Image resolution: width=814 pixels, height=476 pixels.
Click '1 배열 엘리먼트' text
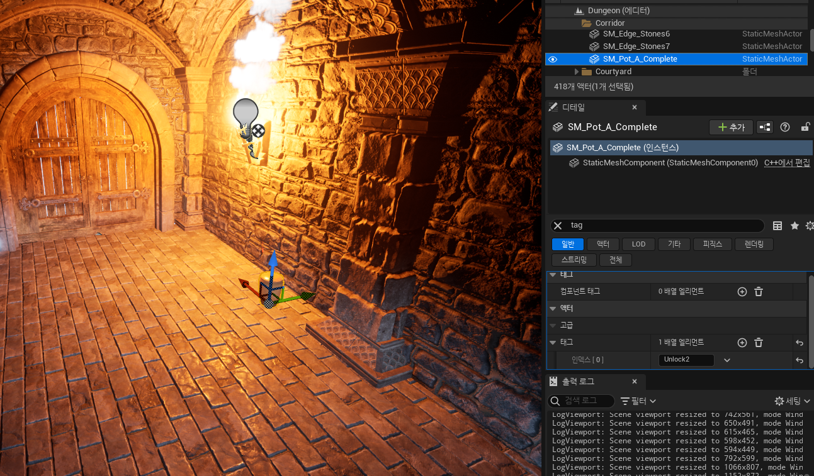pyautogui.click(x=681, y=343)
